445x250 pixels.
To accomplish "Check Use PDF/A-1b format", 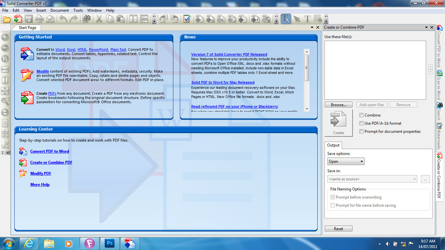I will [x=361, y=123].
